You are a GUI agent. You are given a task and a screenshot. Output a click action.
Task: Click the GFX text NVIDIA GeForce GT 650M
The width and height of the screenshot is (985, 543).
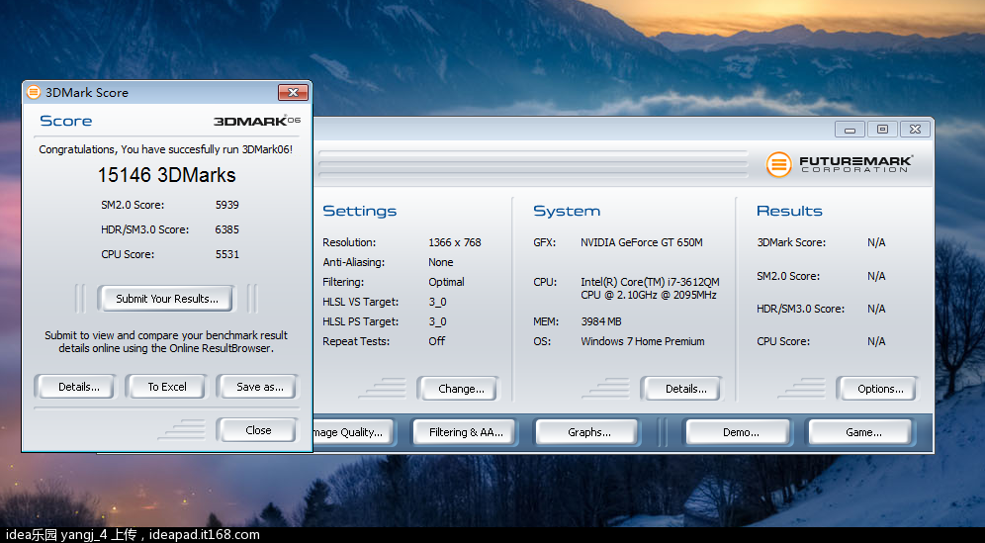(x=642, y=242)
